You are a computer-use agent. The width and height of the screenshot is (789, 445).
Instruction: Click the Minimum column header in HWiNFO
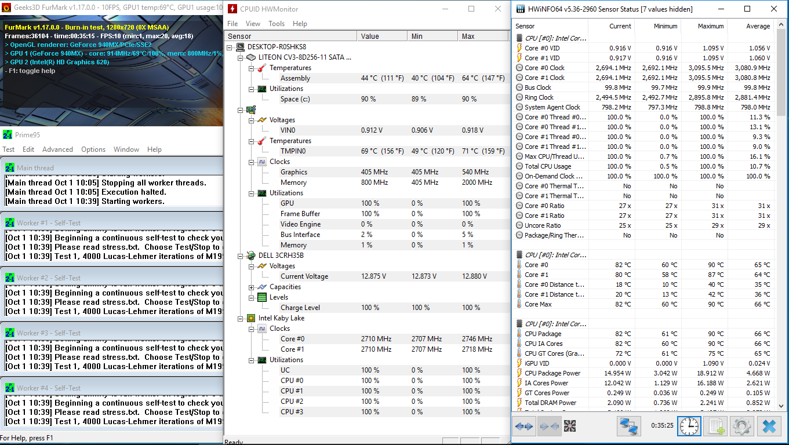657,26
